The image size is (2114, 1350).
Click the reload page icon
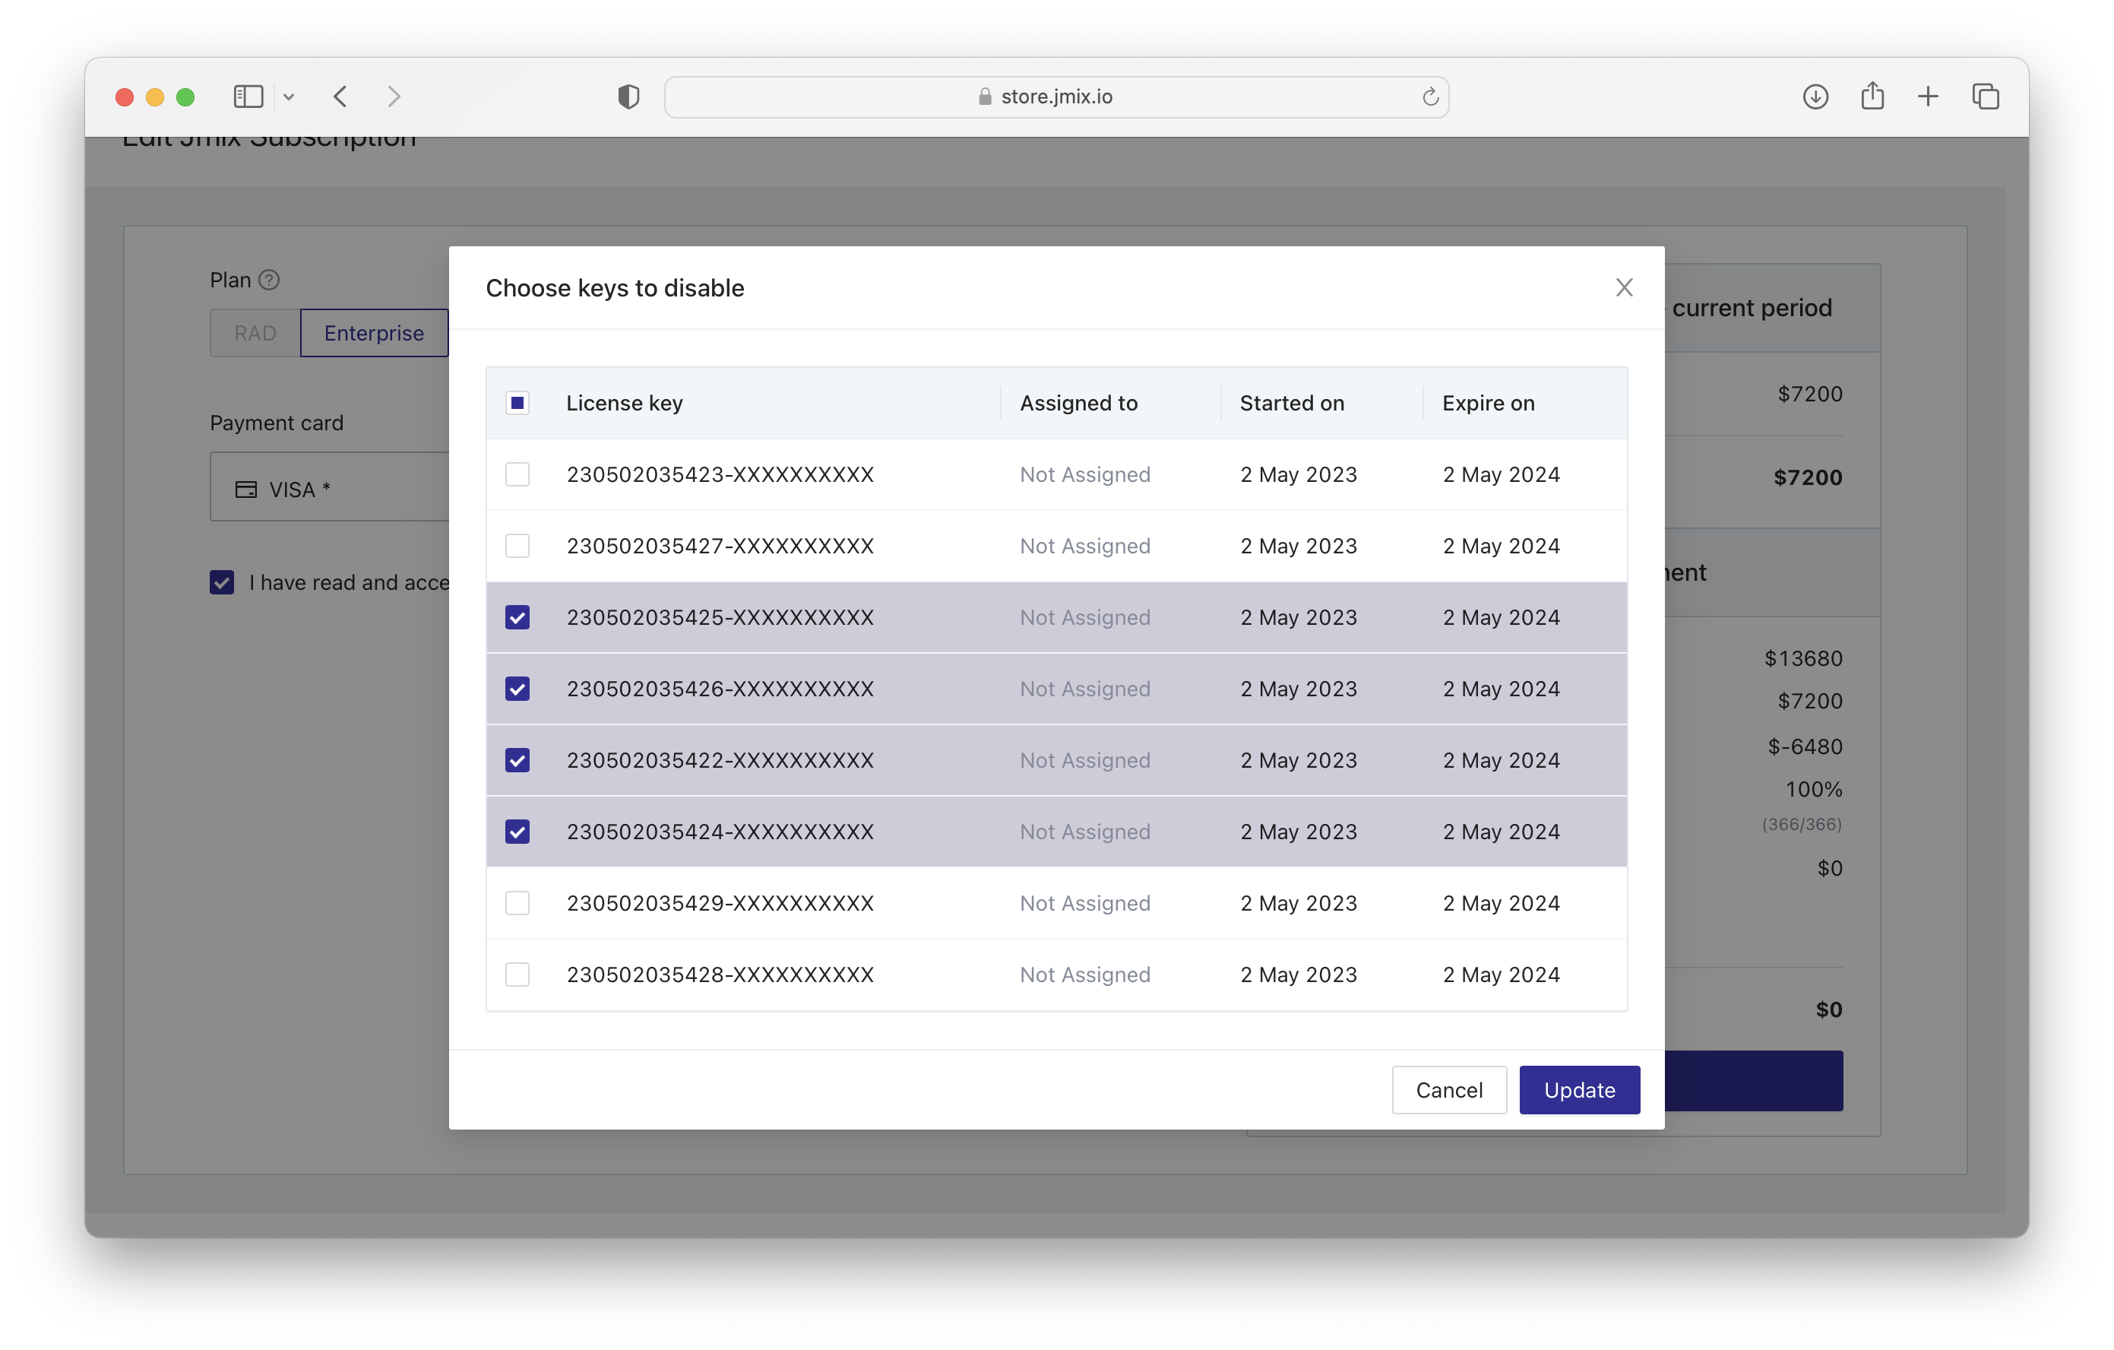1430,96
